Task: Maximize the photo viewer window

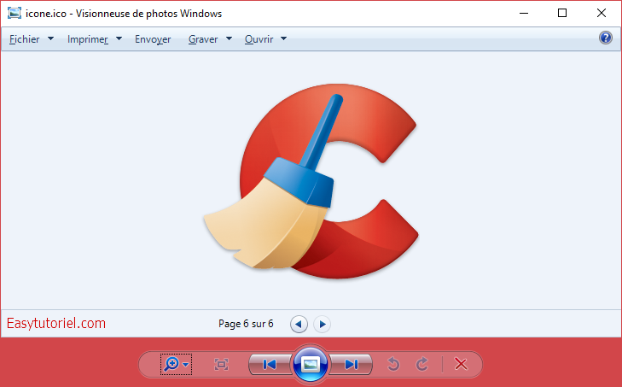Action: [562, 13]
